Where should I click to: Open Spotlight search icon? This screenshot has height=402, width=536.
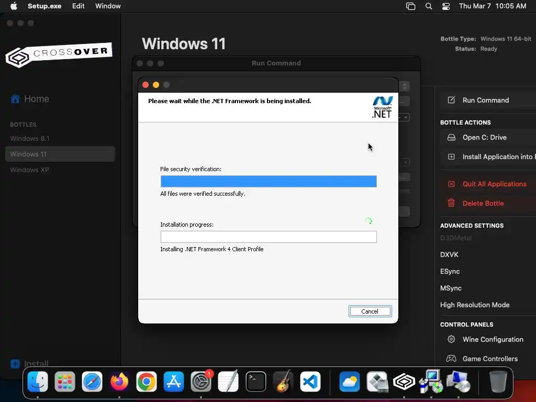tap(429, 6)
